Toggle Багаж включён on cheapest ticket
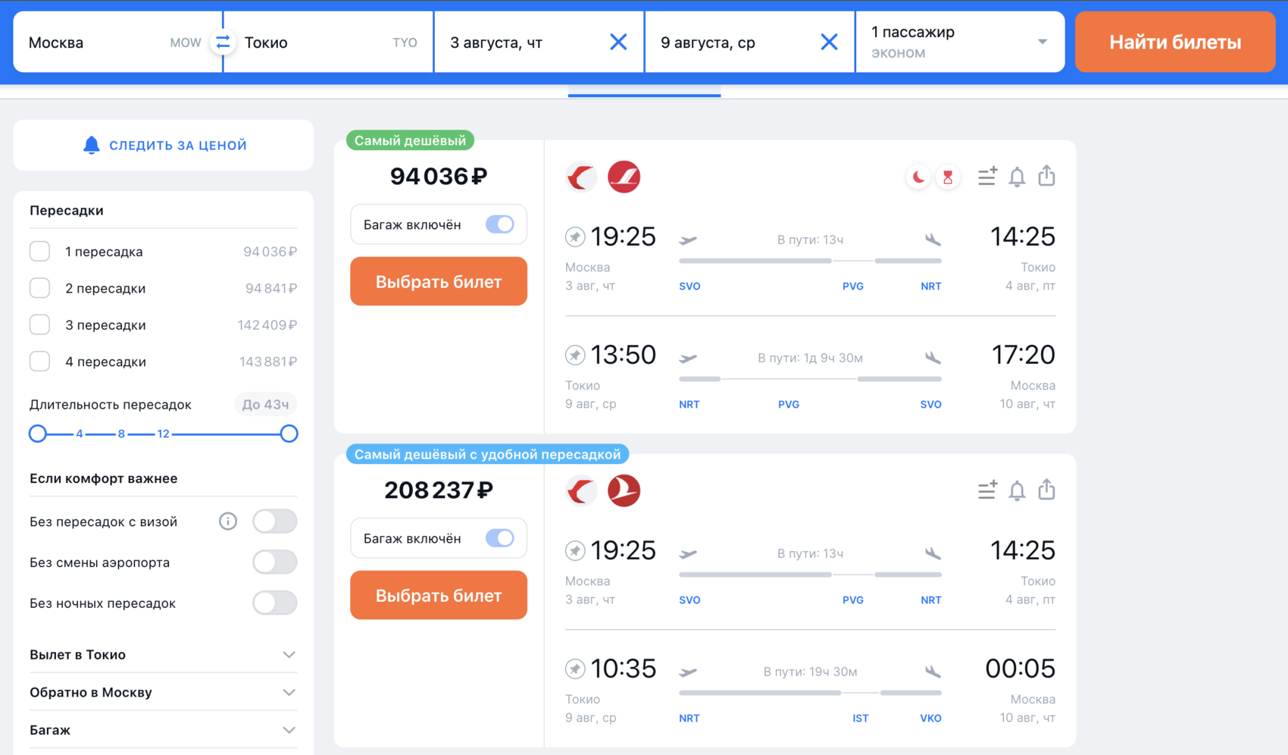The height and width of the screenshot is (755, 1288). tap(501, 224)
